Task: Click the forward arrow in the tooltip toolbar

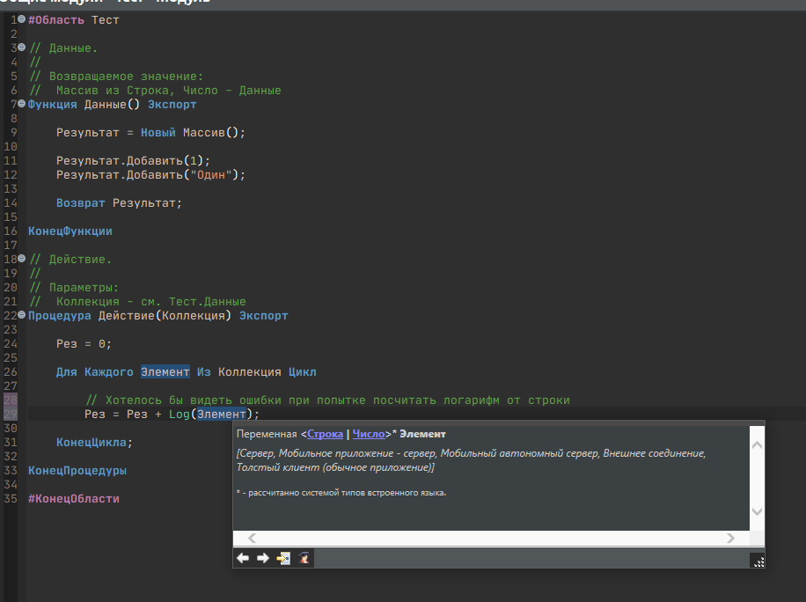Action: point(263,558)
